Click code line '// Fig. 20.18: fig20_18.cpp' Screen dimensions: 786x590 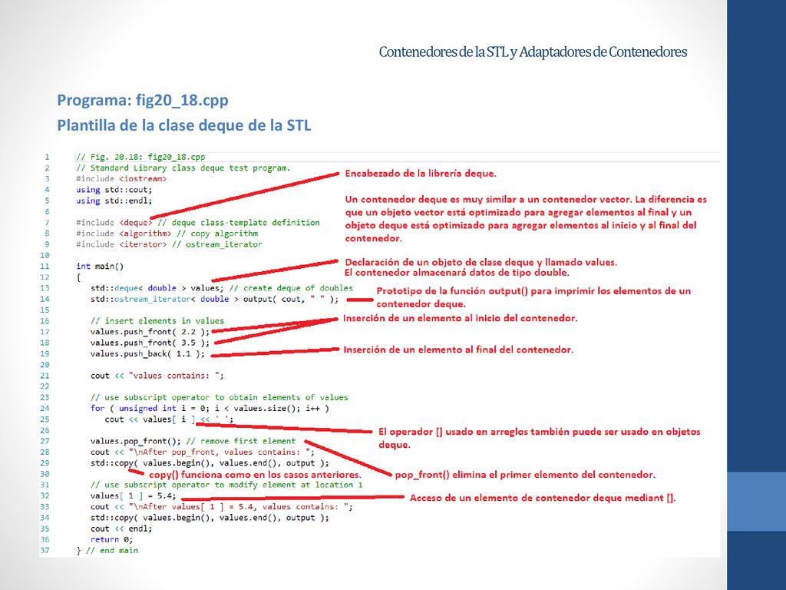tap(140, 157)
